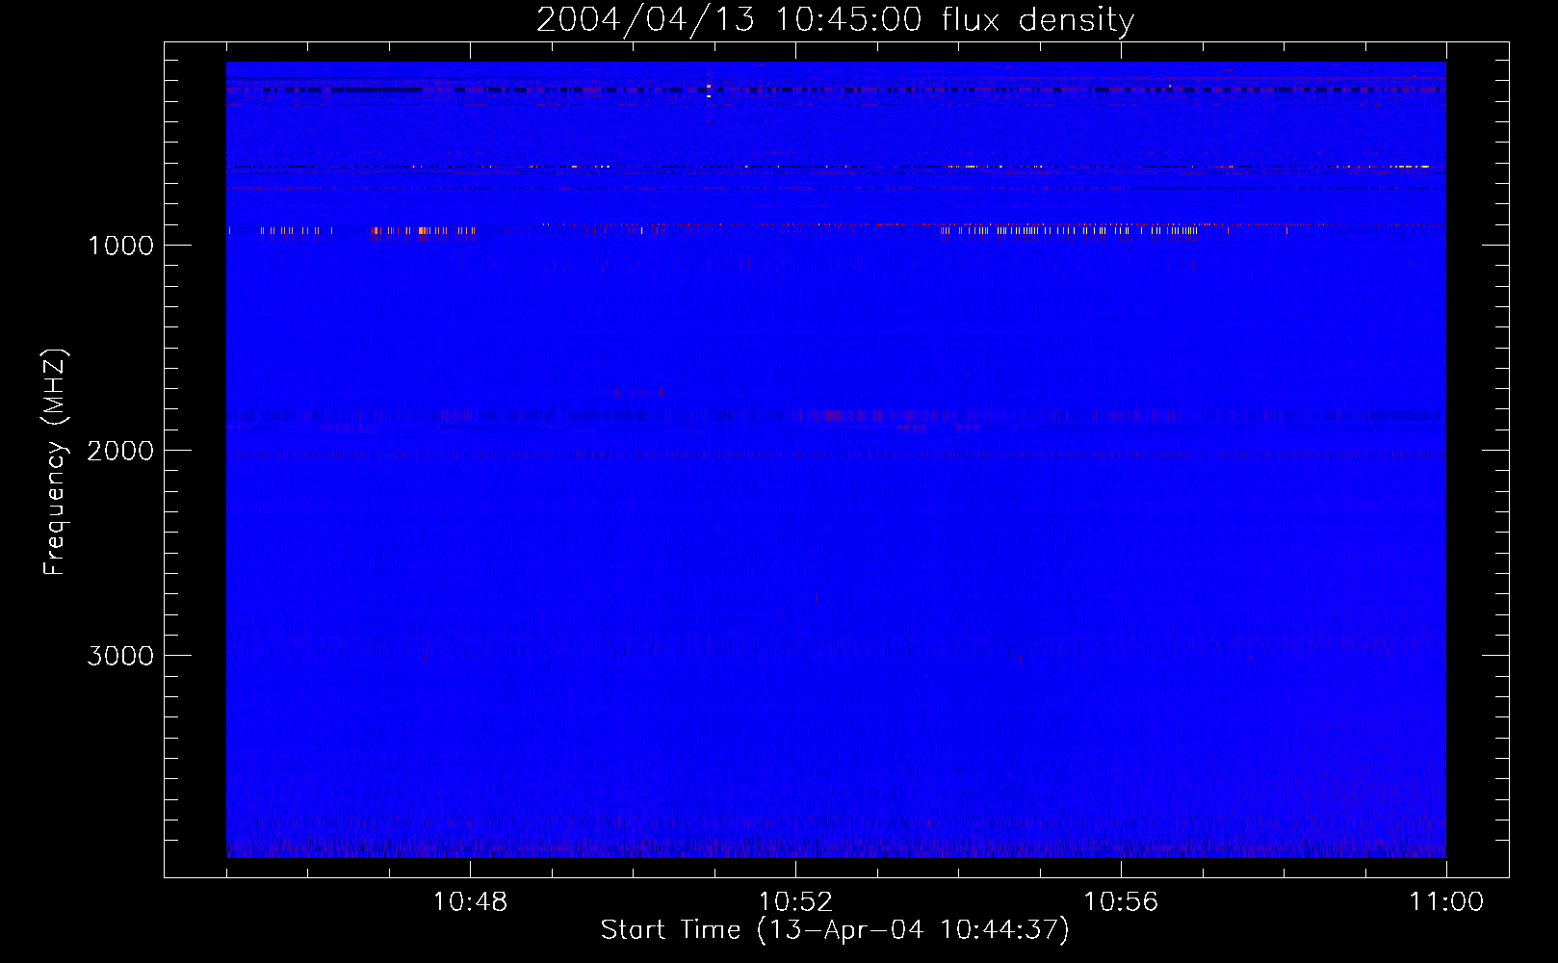The image size is (1558, 963).
Task: Click the 10:52 time tick label
Action: [x=795, y=902]
